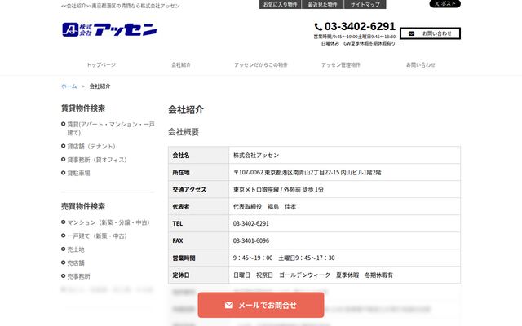Click the 売買物件検索 sidebar heading

coord(83,206)
